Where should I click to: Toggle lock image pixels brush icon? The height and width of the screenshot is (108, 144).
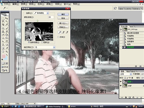128,78
